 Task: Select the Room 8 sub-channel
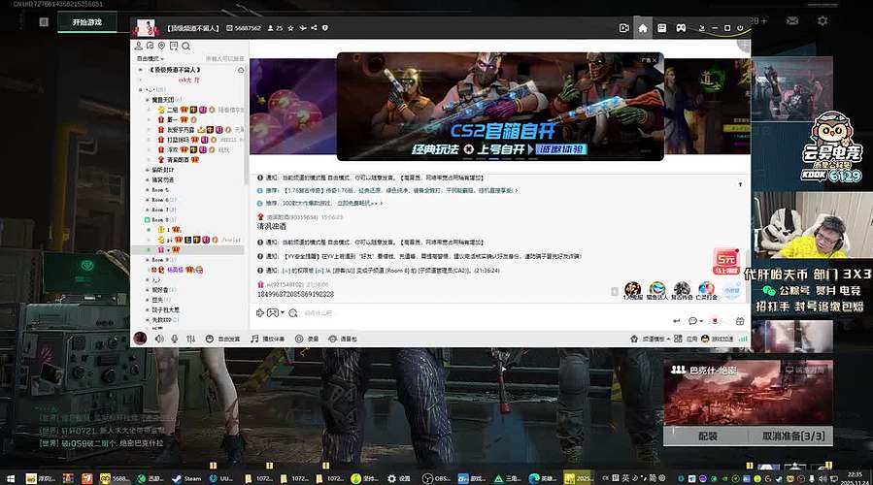161,219
